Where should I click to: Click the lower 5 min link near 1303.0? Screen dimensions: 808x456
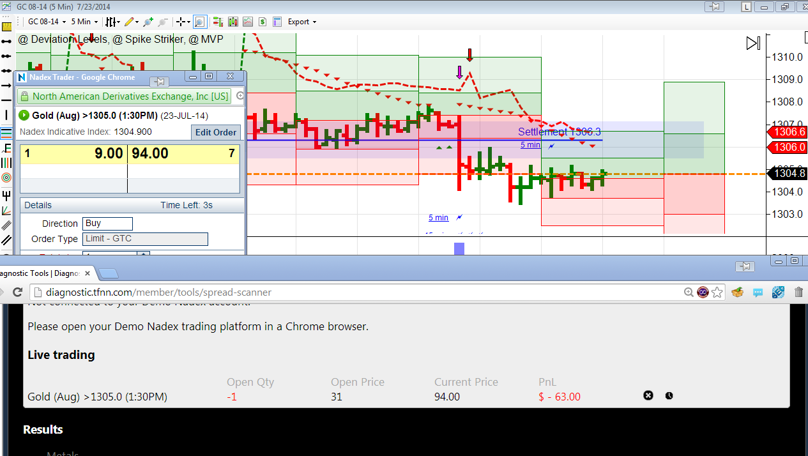tap(438, 218)
